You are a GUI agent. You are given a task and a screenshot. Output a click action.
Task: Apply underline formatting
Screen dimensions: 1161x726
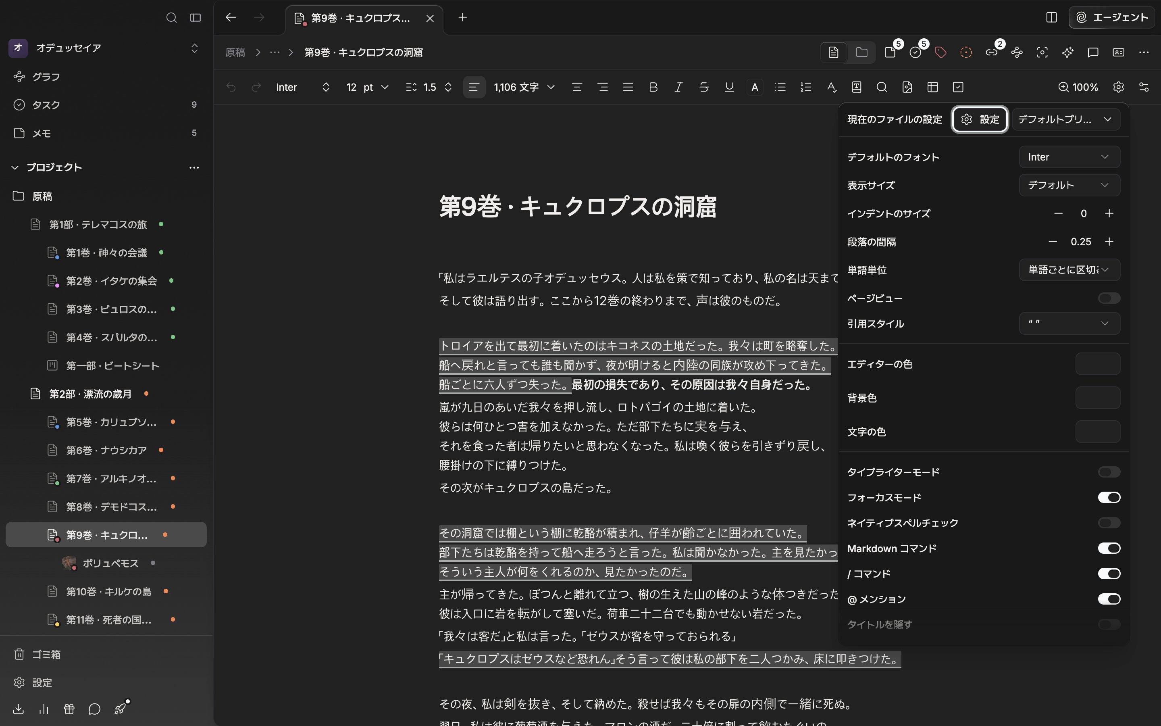tap(729, 87)
